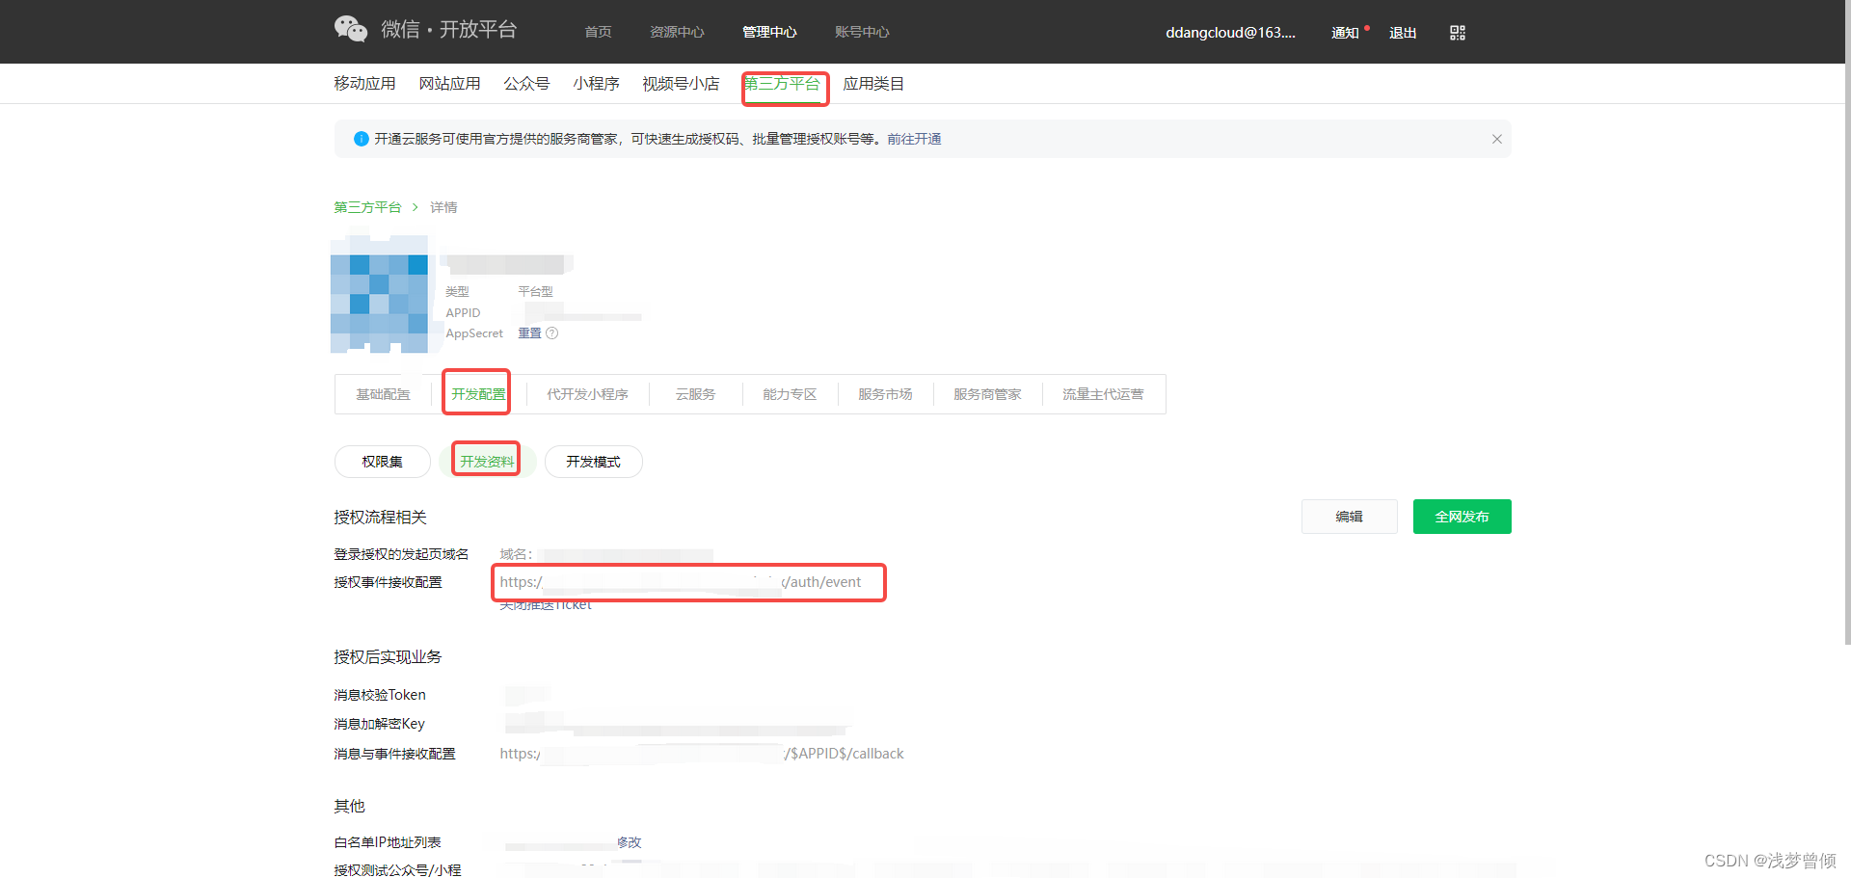Click 平台型 type value
The width and height of the screenshot is (1851, 878).
click(535, 291)
